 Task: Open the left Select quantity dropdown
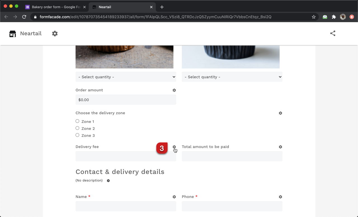126,77
